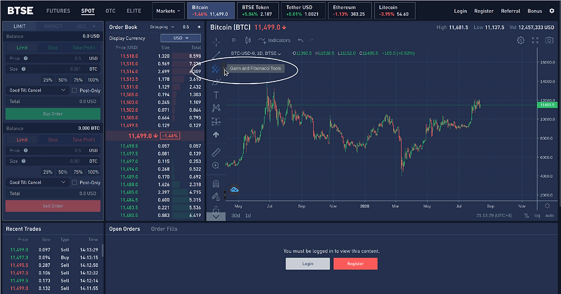The width and height of the screenshot is (561, 294).
Task: Select the prediction and measurement tool
Action: (x=216, y=122)
